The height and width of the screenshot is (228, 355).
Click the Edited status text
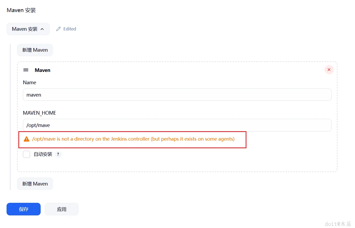pos(70,29)
